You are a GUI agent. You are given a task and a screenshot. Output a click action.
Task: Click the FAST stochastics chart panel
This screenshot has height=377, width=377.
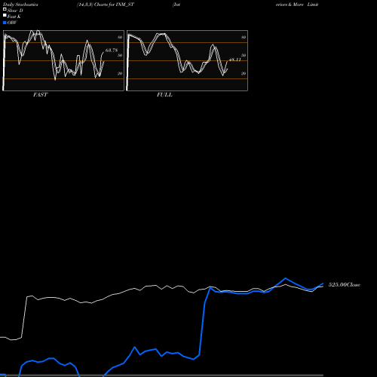63,60
